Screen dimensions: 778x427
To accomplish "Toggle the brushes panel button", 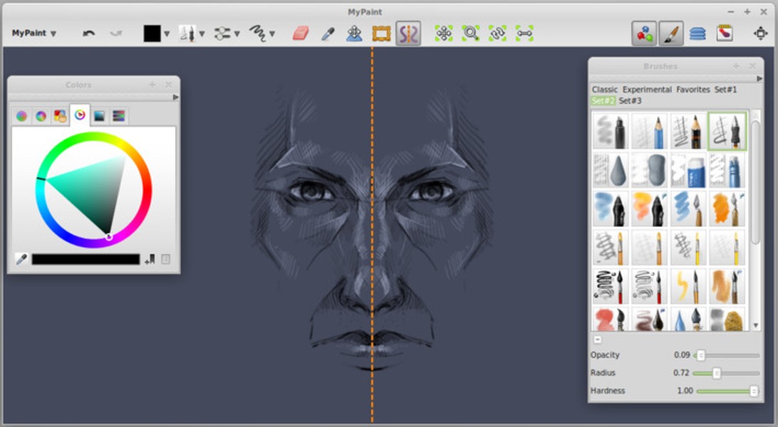I will [671, 33].
